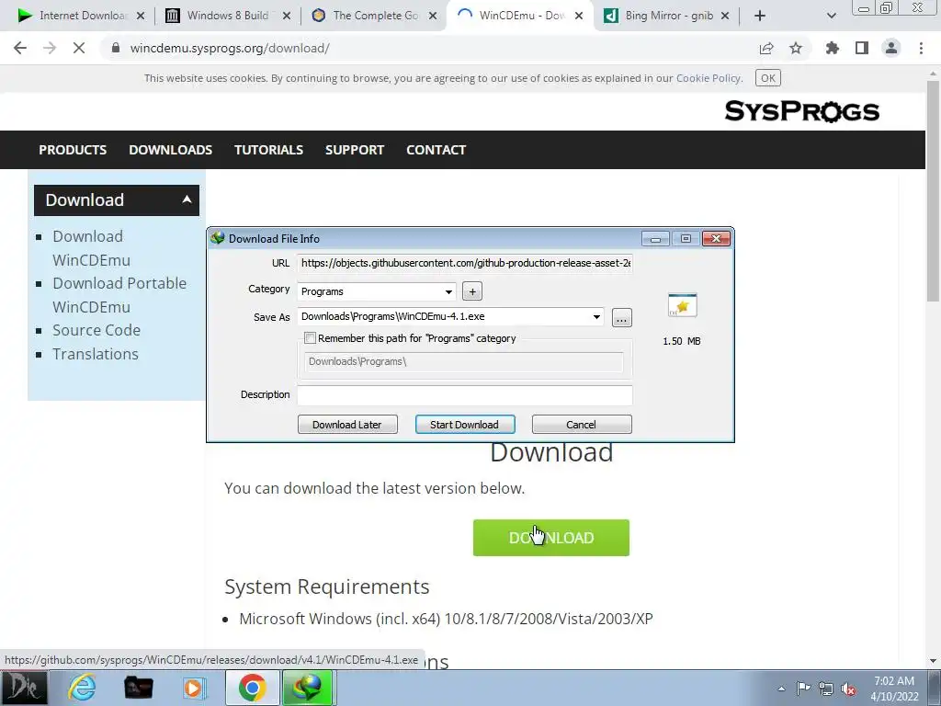The height and width of the screenshot is (706, 941).
Task: Click the page vertical scrollbar thumb
Action: click(933, 191)
